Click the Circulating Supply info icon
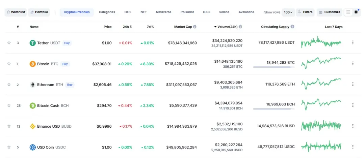The width and height of the screenshot is (364, 159). tap(292, 27)
